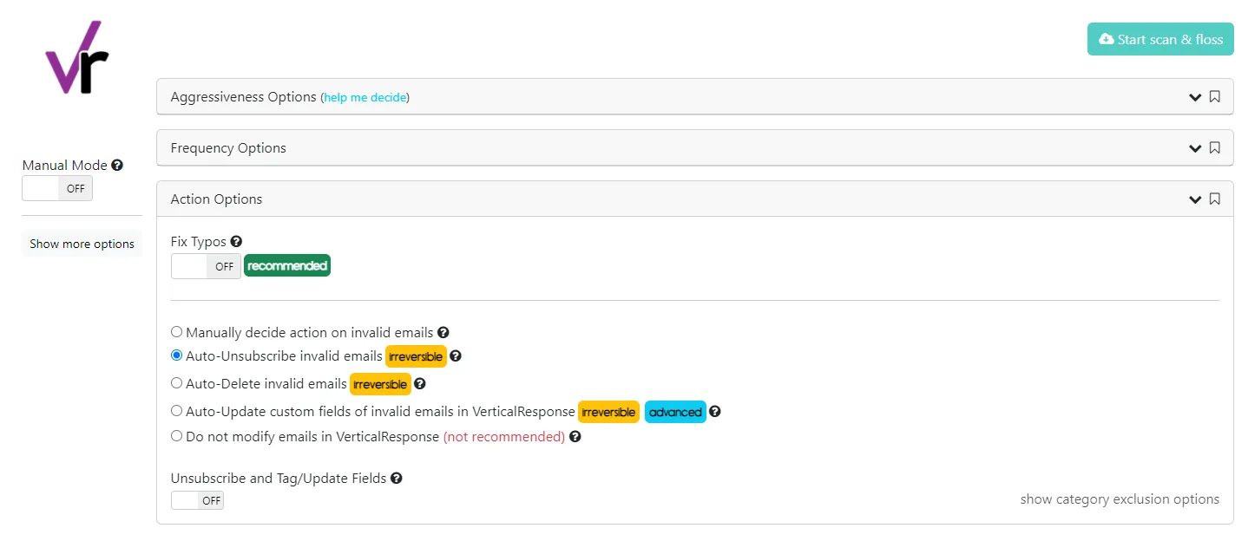Click irreversible badge beside Auto-Update custom fields
Image resolution: width=1248 pixels, height=541 pixels.
[x=609, y=412]
